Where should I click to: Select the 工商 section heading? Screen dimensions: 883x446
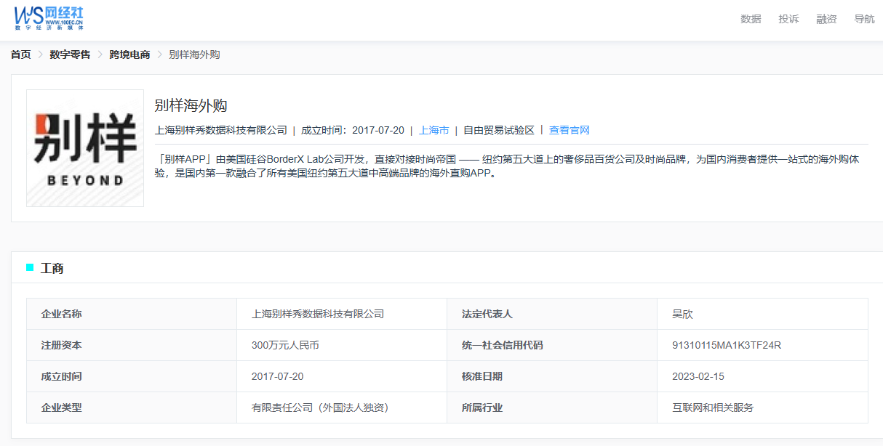point(52,269)
